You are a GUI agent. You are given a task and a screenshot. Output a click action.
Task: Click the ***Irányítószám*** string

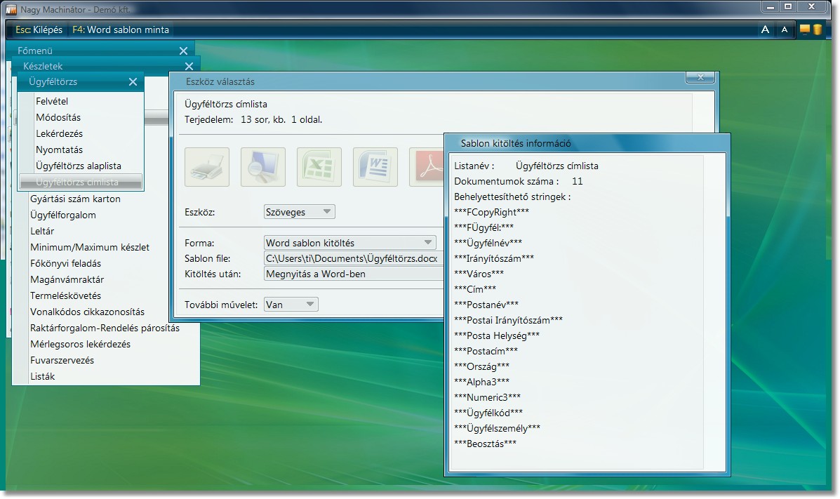pyautogui.click(x=494, y=258)
